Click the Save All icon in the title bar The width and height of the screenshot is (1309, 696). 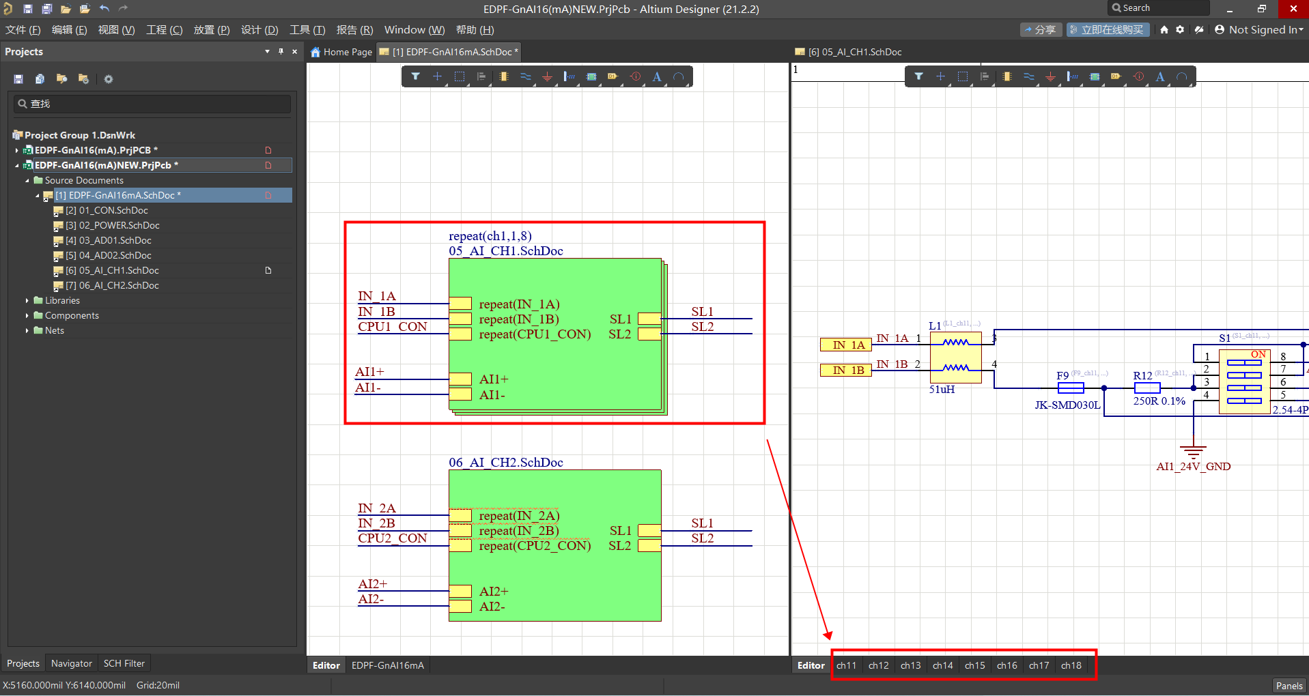coord(47,9)
